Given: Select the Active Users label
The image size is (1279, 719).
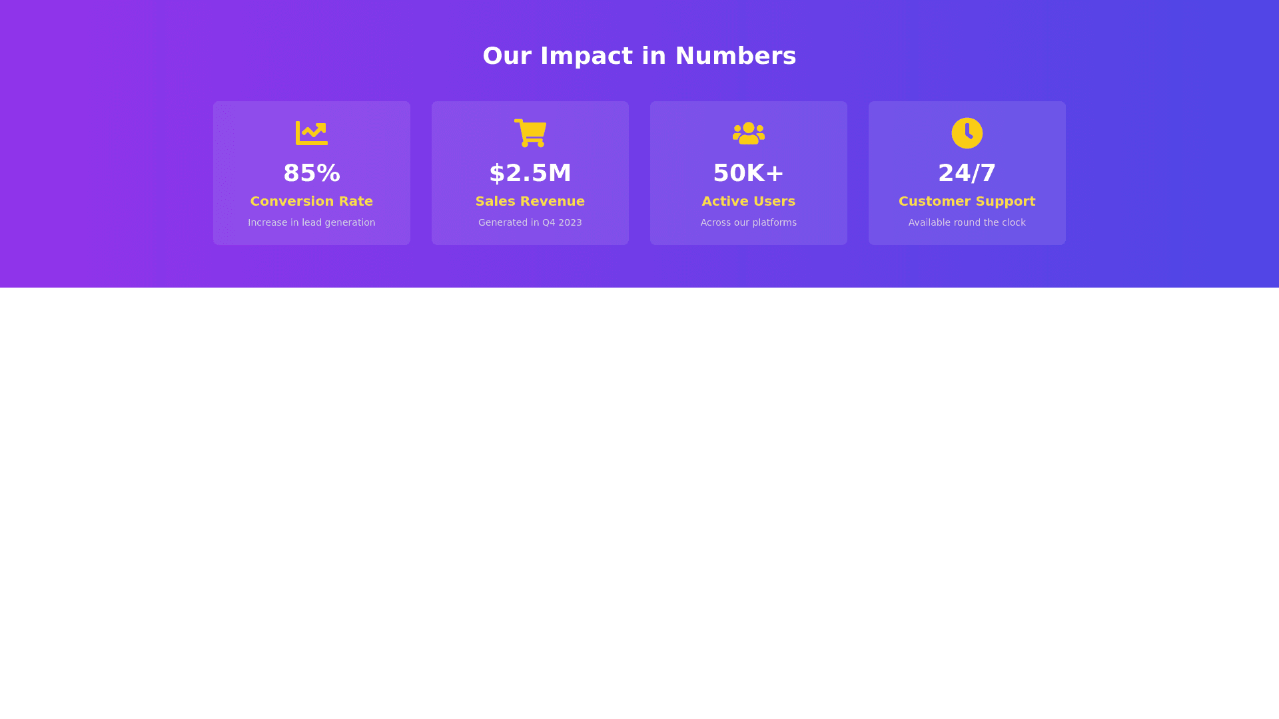Looking at the screenshot, I should point(748,201).
